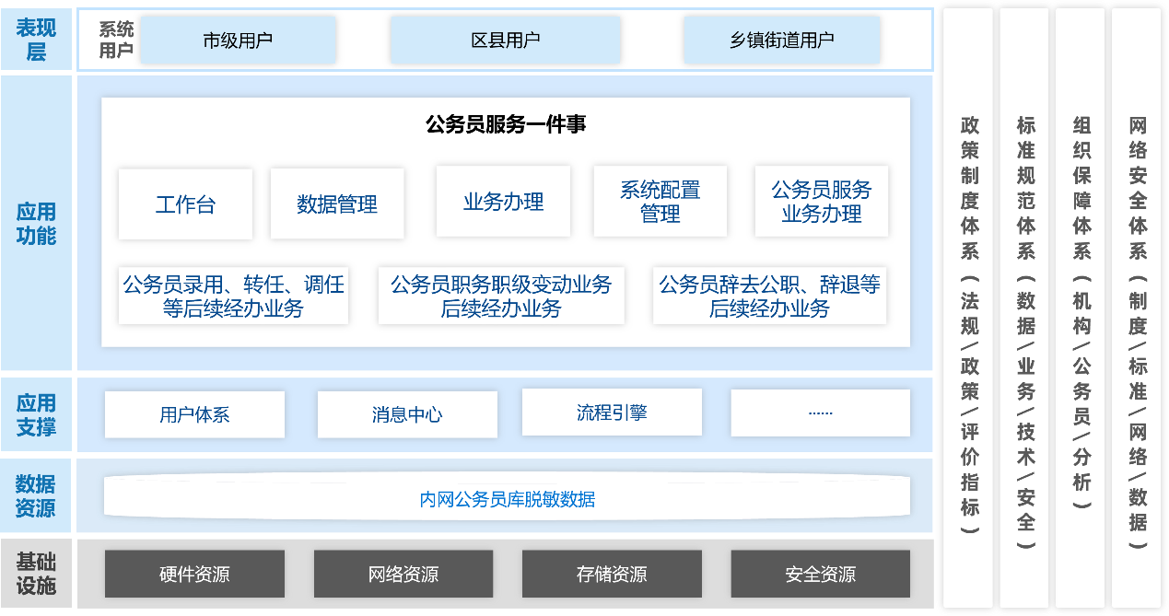
Task: Click the ellipsis box in 应用支撑 row
Action: click(x=820, y=413)
